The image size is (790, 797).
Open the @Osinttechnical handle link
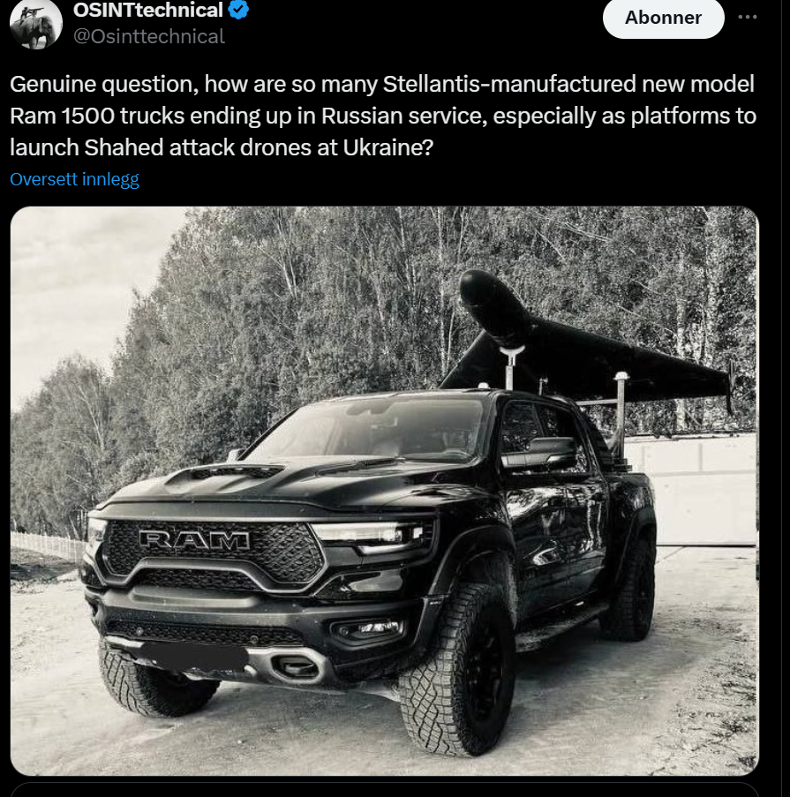149,36
